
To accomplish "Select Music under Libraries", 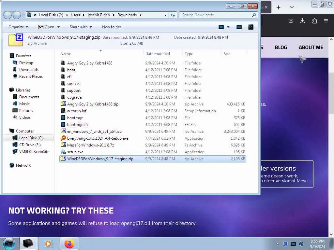I will point(24,104).
